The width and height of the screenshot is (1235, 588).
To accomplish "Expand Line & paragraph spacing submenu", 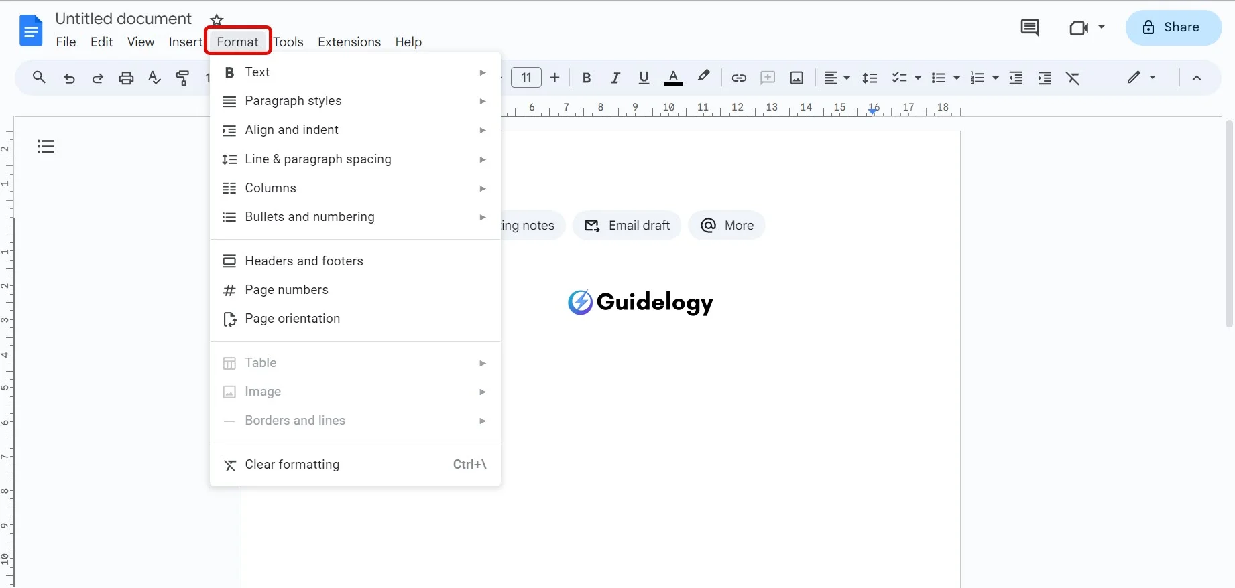I will point(355,159).
